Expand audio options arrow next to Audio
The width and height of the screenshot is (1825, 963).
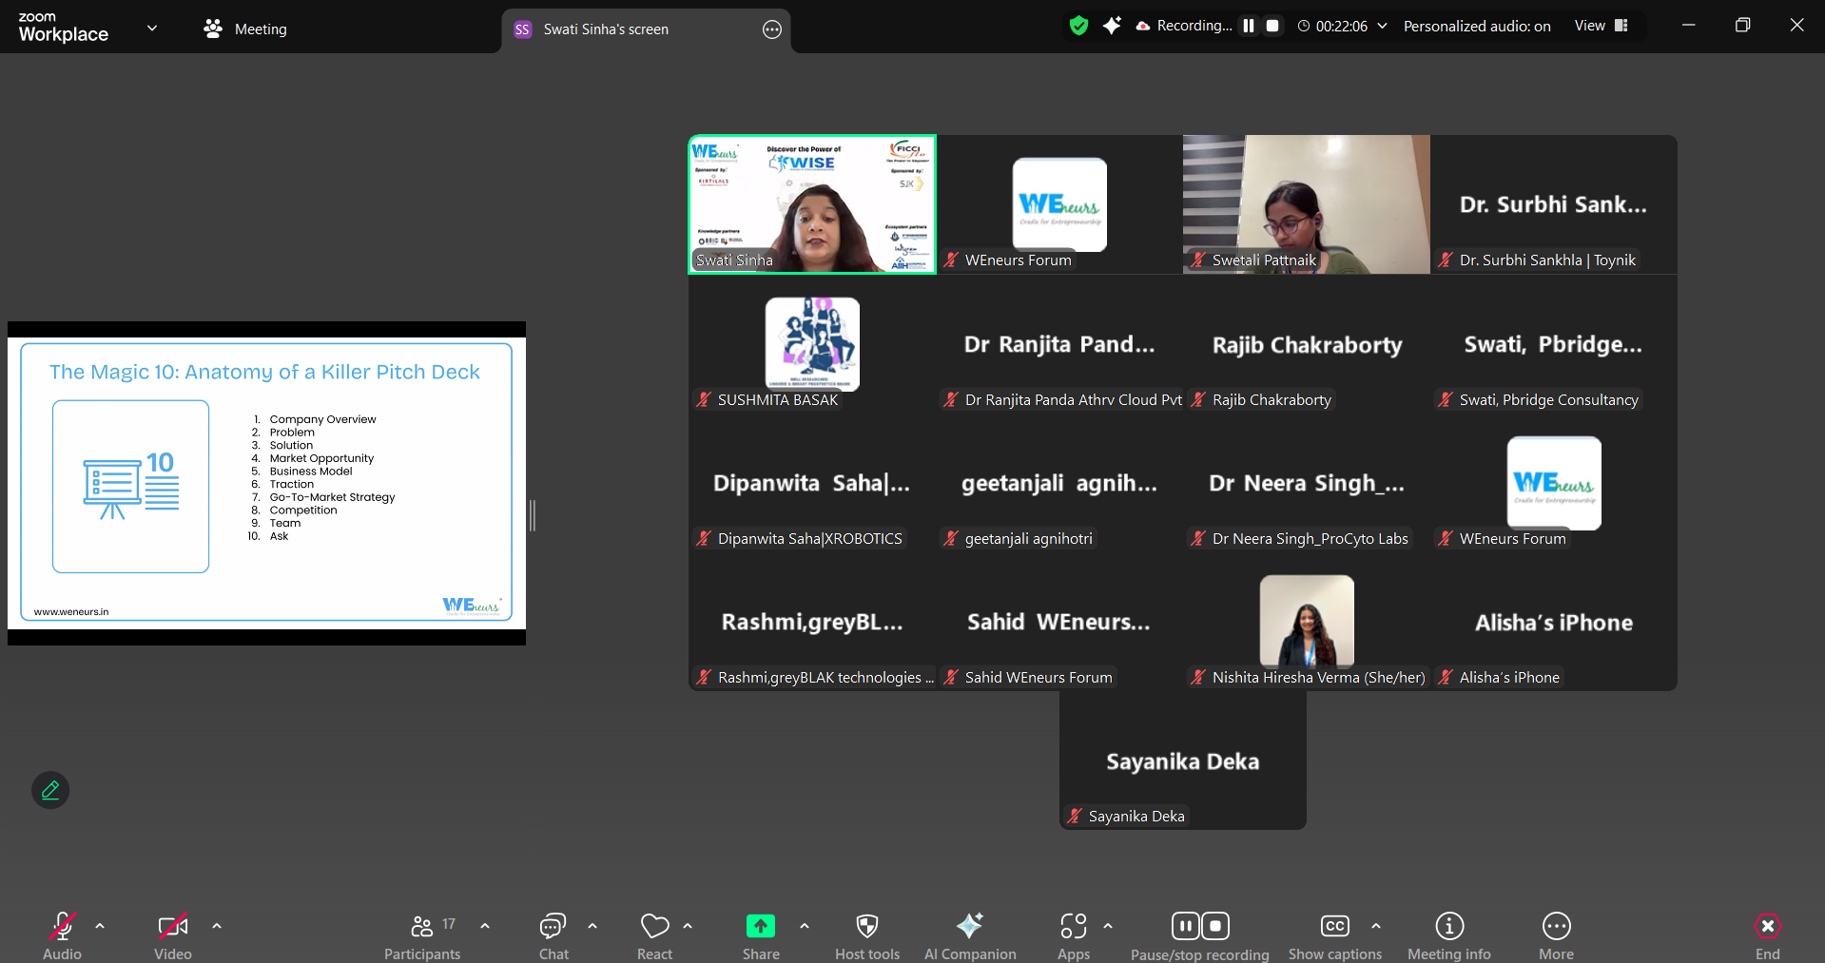[x=100, y=926]
